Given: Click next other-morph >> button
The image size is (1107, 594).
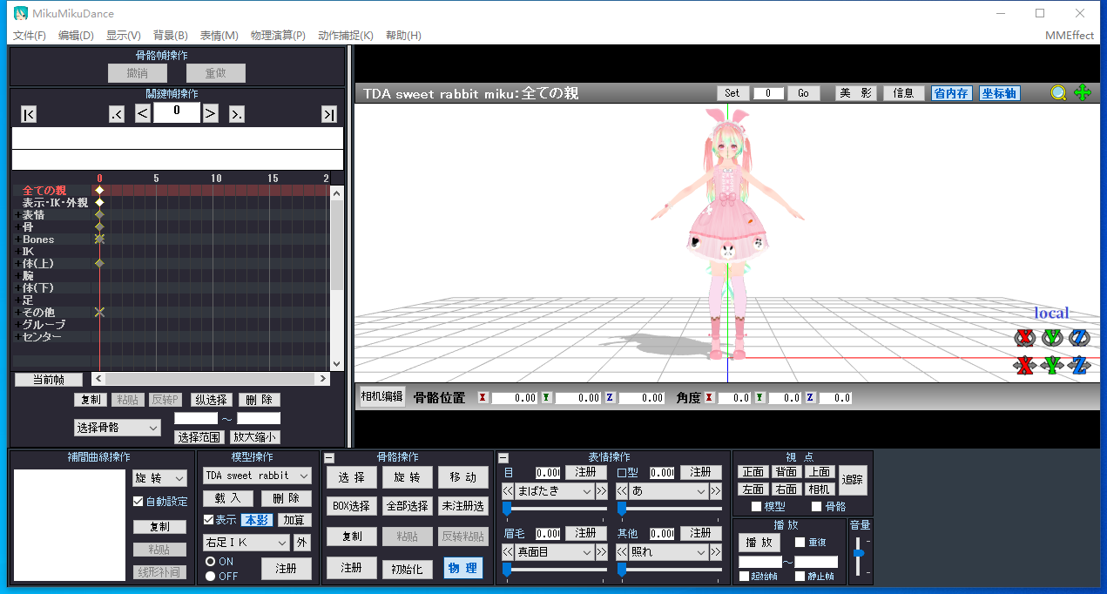Looking at the screenshot, I should coord(716,552).
